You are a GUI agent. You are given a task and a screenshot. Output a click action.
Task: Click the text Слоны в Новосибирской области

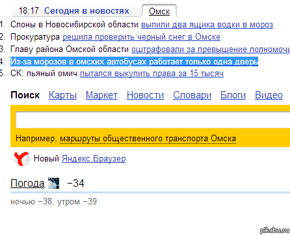coord(74,25)
